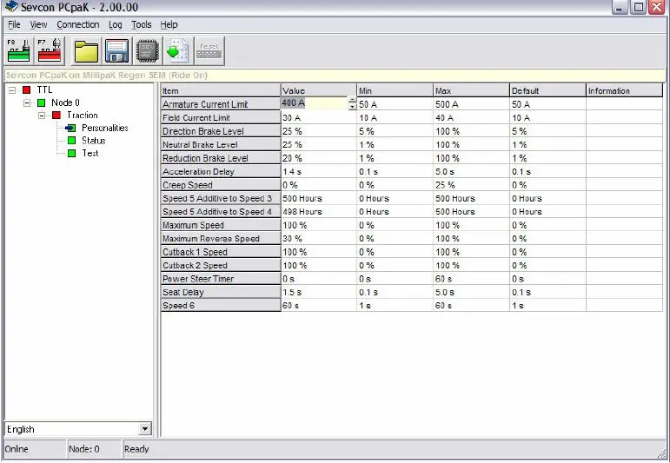Select the Status tree node

[x=94, y=141]
